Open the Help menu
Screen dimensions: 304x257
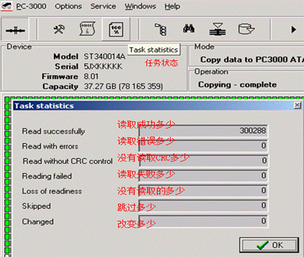[x=172, y=7]
